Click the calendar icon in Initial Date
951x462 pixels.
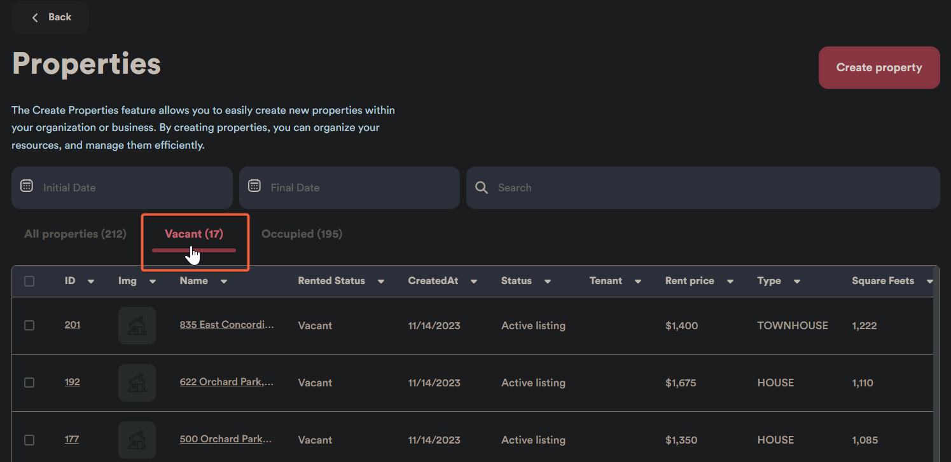(x=27, y=186)
